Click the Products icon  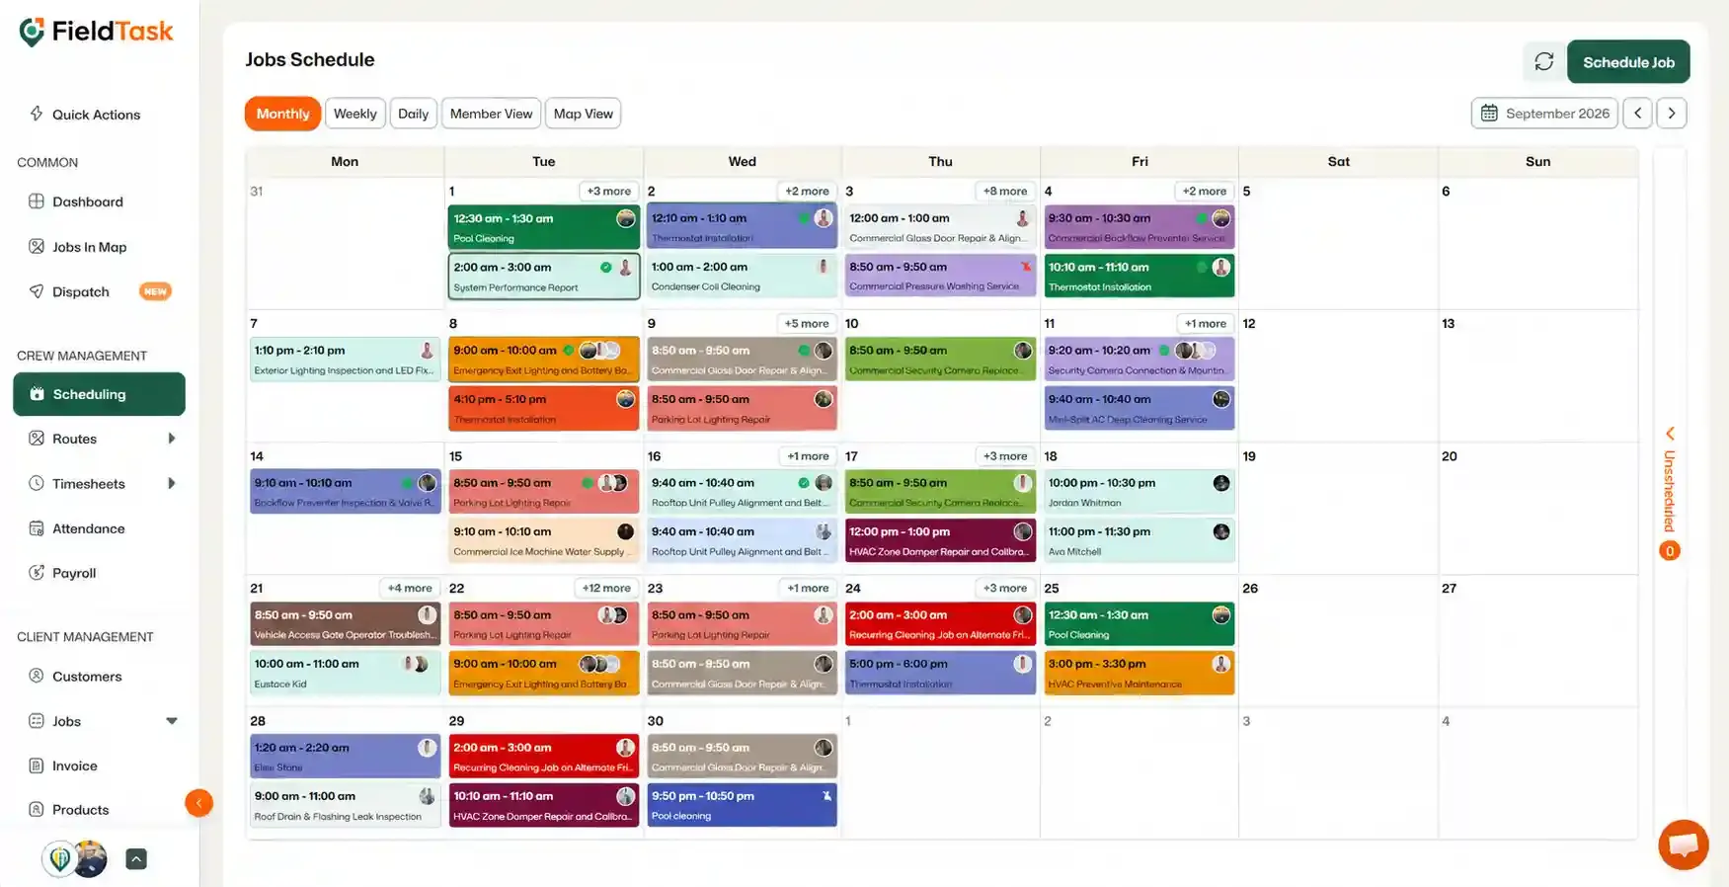click(37, 809)
